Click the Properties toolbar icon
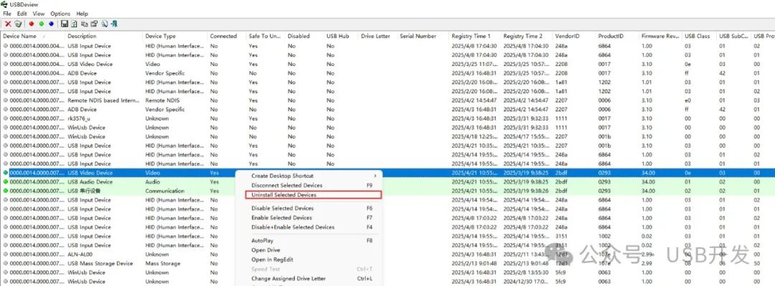This screenshot has height=286, width=775. (x=94, y=24)
